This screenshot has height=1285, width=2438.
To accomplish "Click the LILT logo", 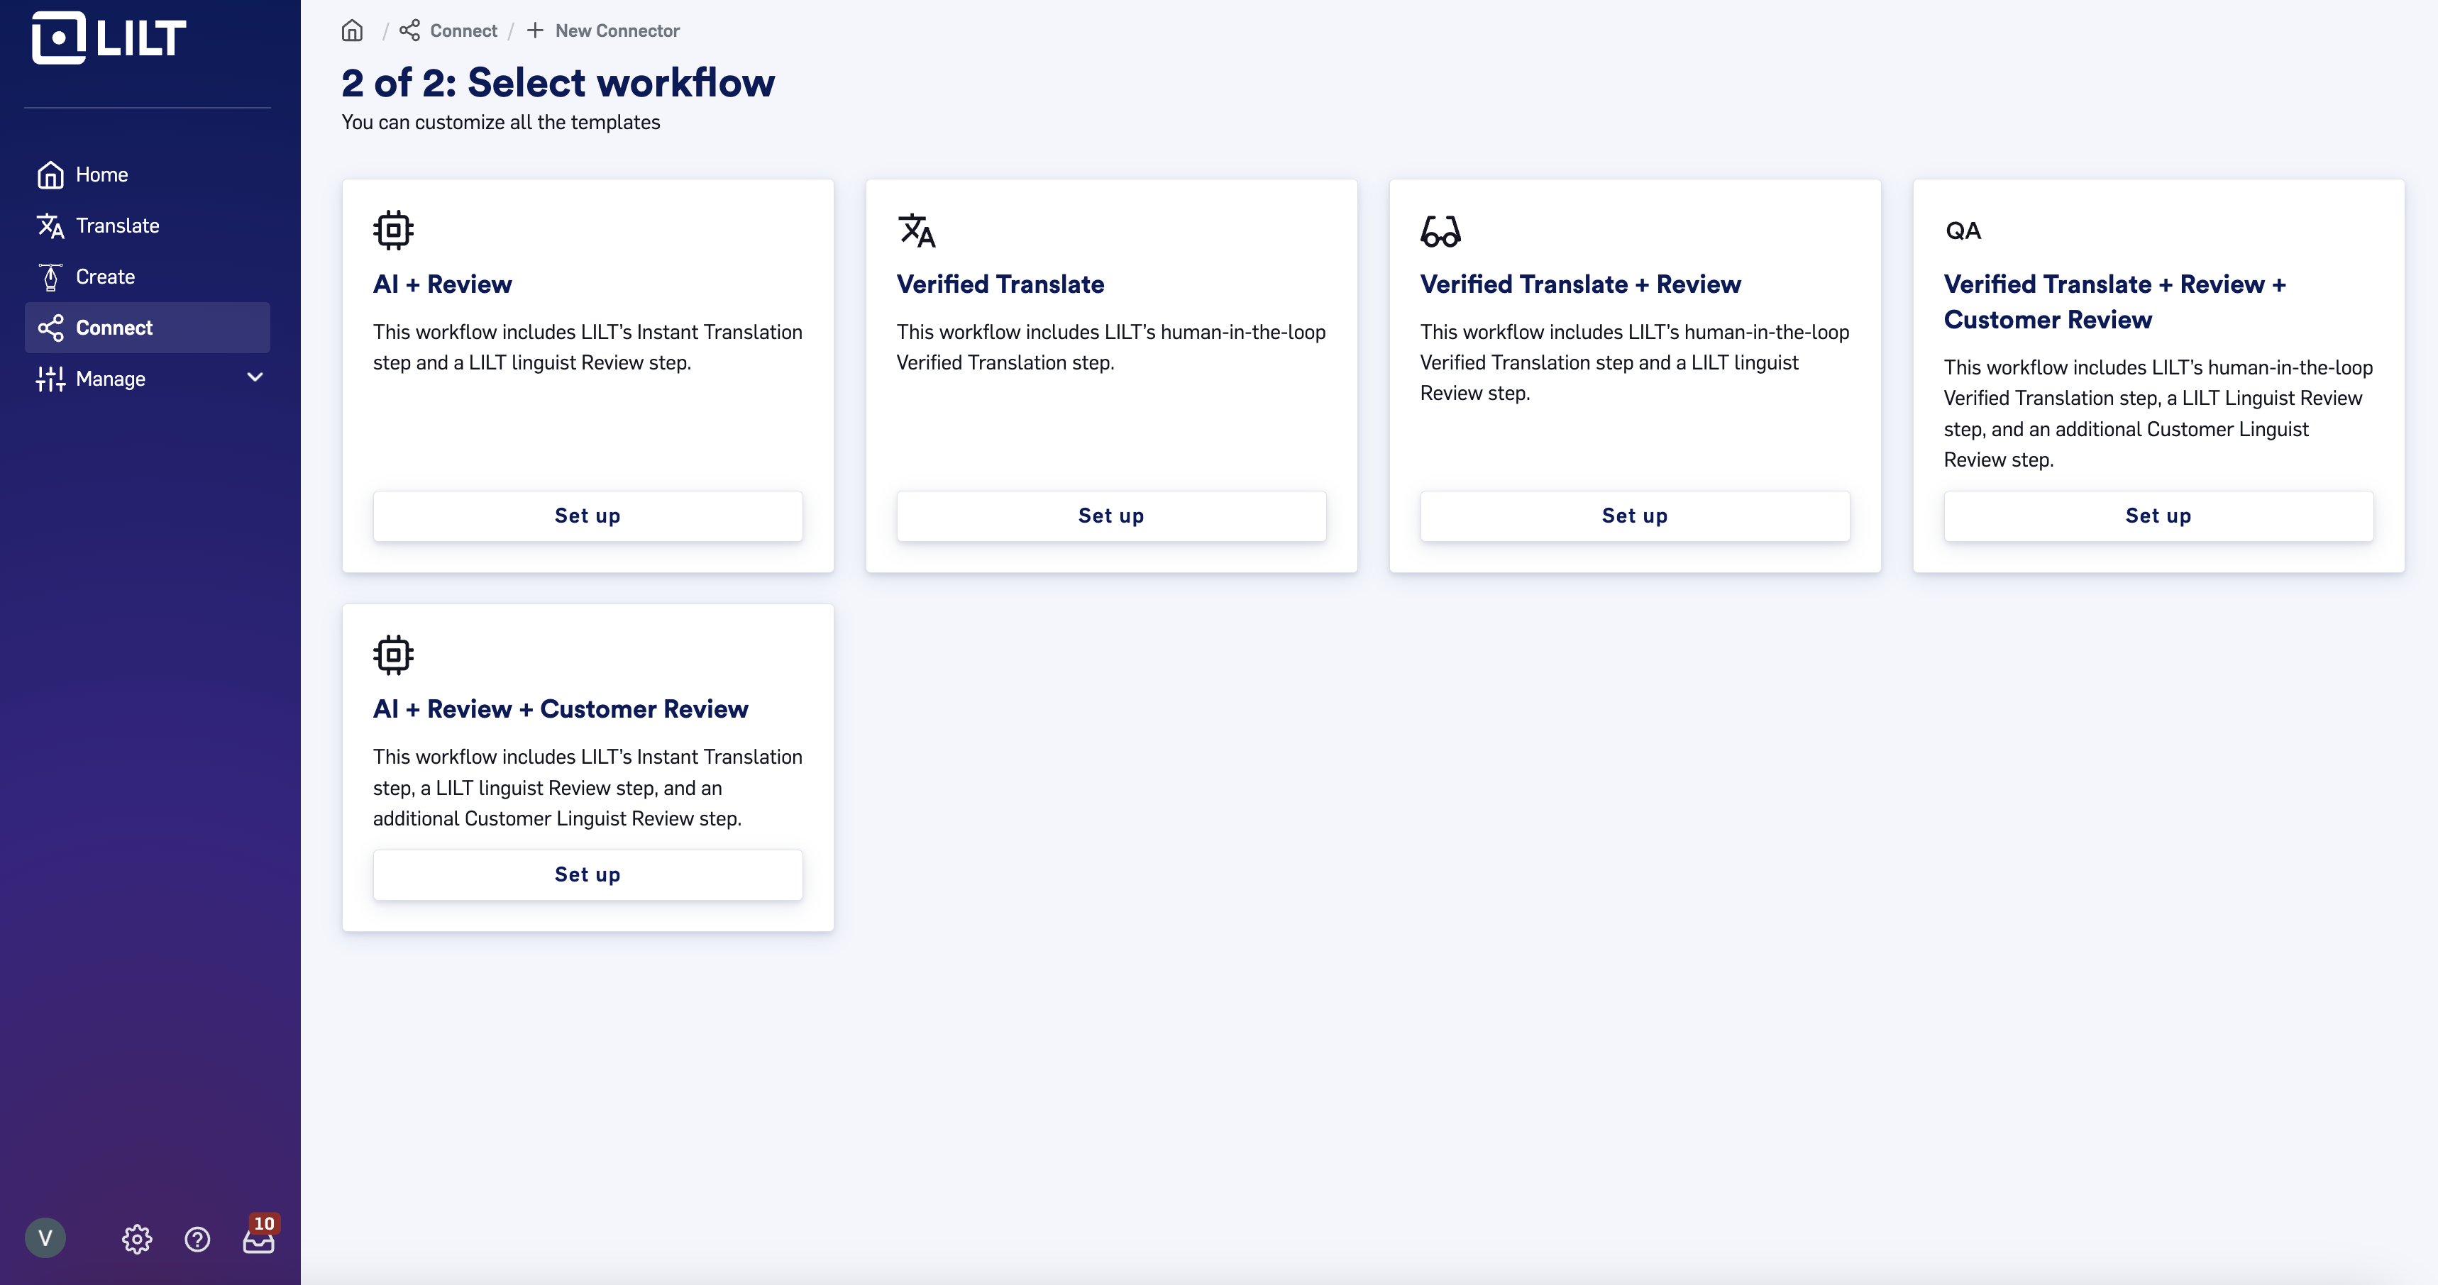I will tap(109, 38).
